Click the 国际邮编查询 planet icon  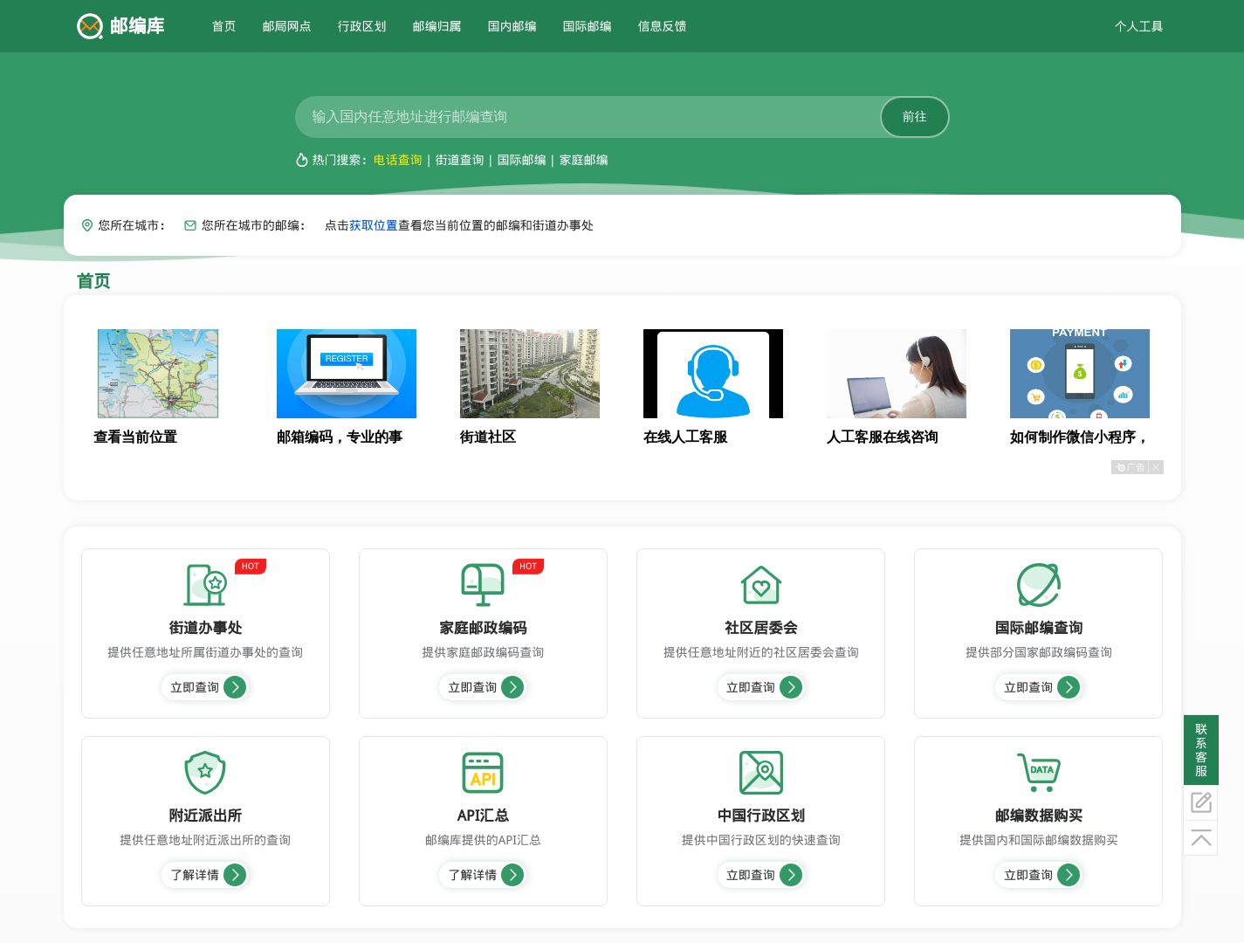[x=1038, y=585]
